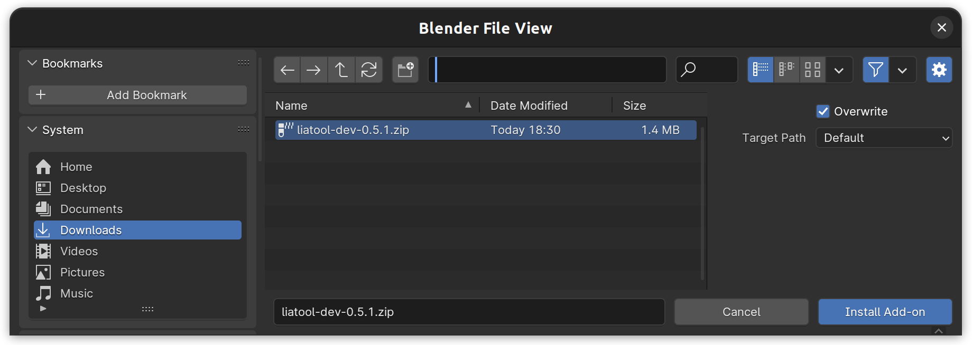Refresh the file list

[x=369, y=70]
